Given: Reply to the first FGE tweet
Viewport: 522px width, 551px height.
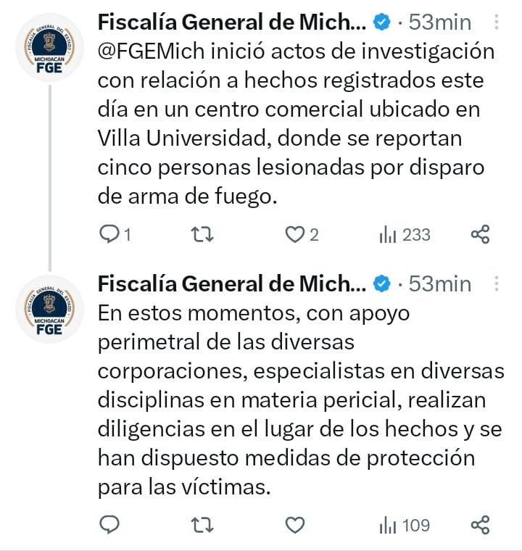Looking at the screenshot, I should click(115, 235).
